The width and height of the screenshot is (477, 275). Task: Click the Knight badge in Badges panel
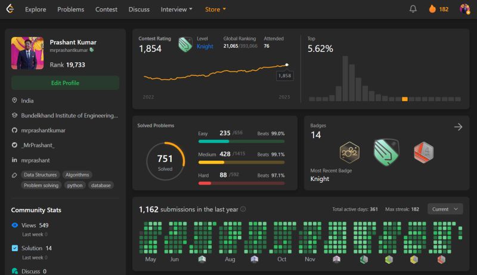[x=386, y=152]
